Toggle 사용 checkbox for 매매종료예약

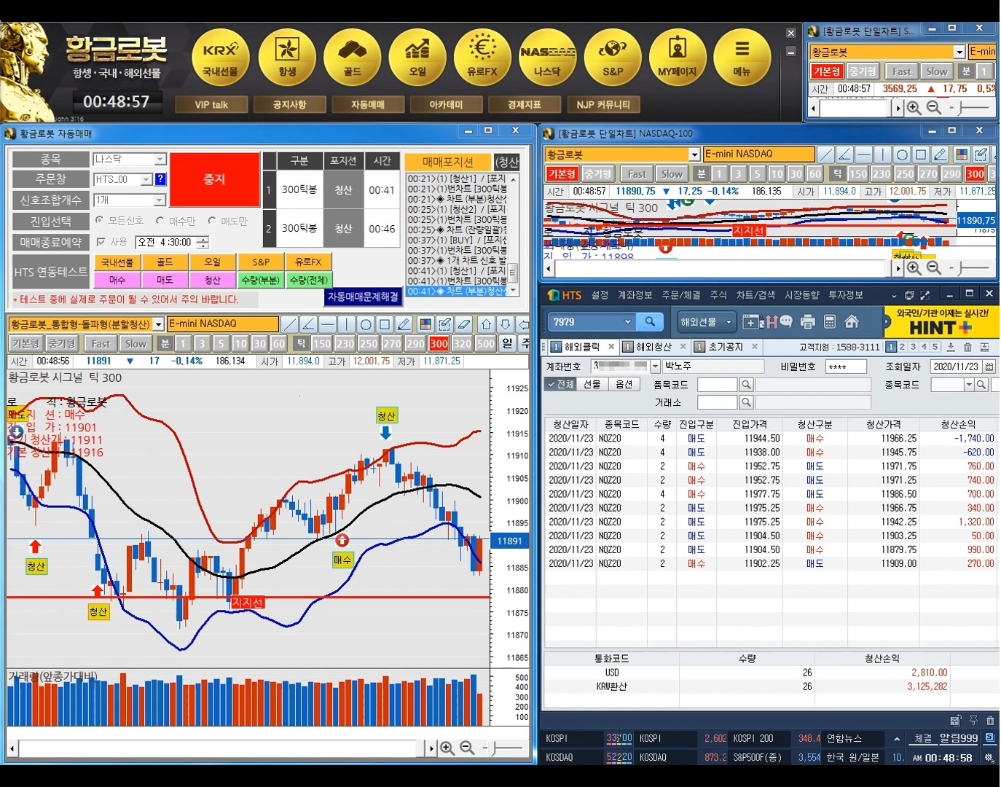[101, 242]
